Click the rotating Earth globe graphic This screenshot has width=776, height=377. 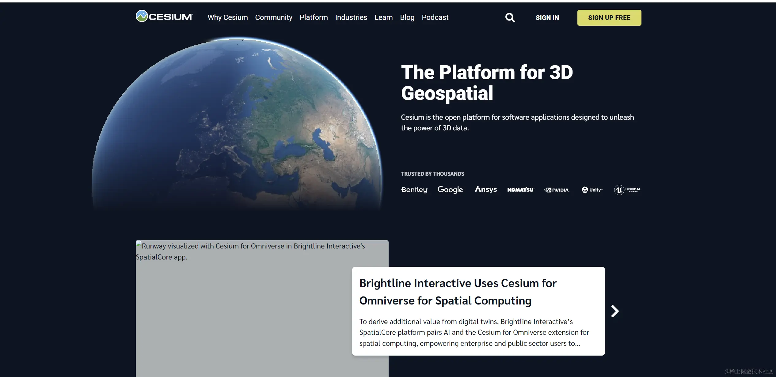pos(237,124)
